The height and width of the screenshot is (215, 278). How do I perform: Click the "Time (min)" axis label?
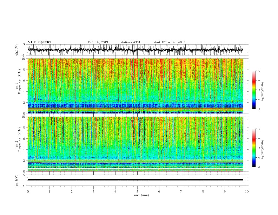point(140,195)
